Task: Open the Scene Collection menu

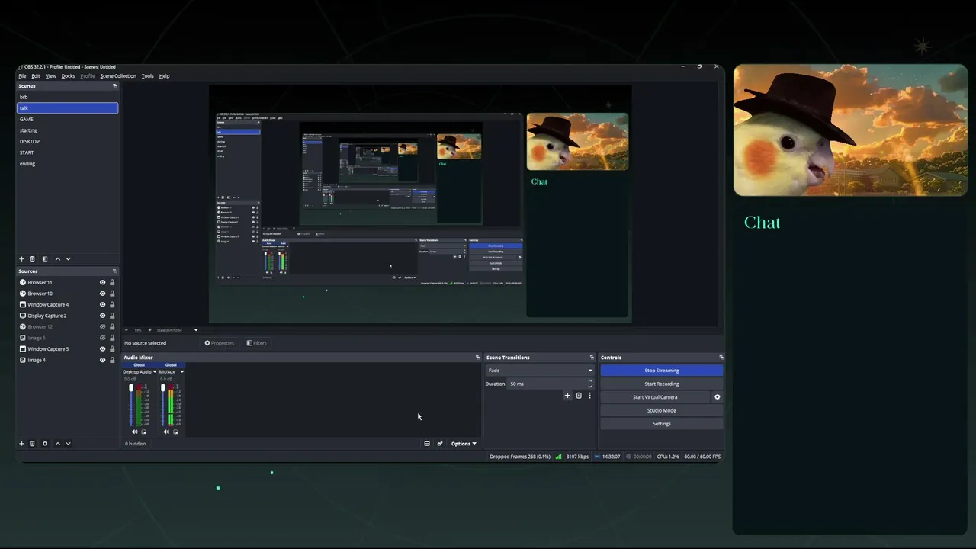Action: coord(118,76)
